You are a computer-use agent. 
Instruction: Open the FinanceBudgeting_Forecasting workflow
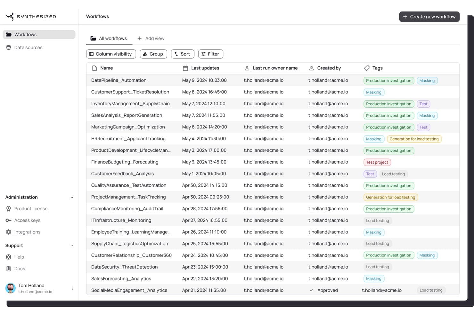point(125,162)
